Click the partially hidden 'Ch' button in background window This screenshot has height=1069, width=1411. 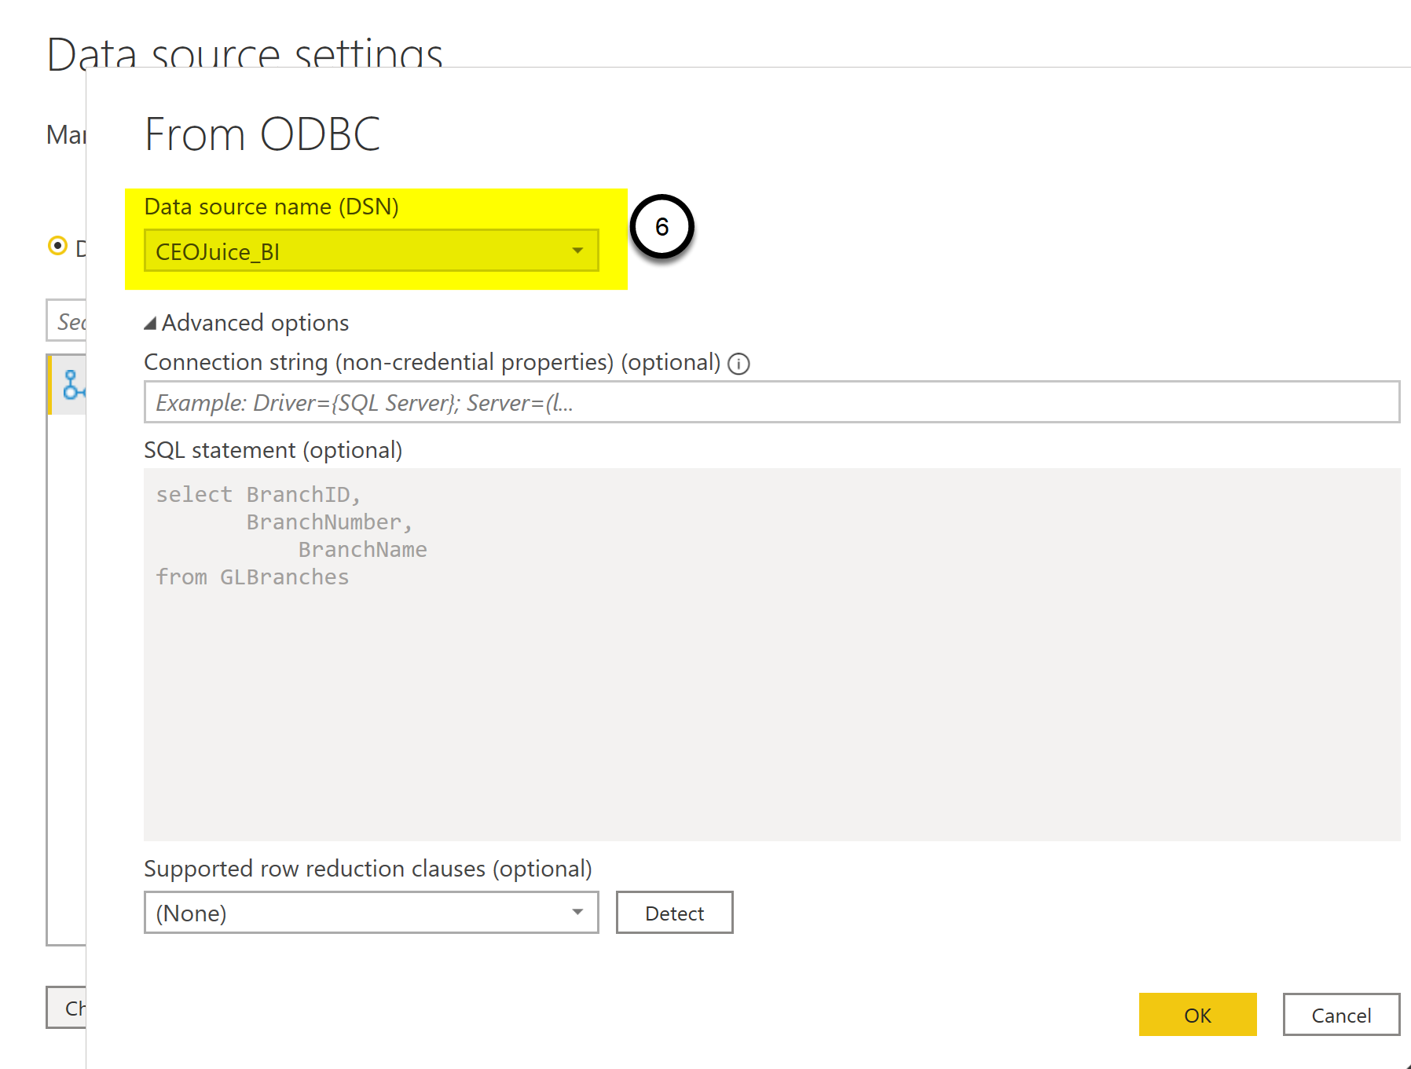pos(66,1008)
